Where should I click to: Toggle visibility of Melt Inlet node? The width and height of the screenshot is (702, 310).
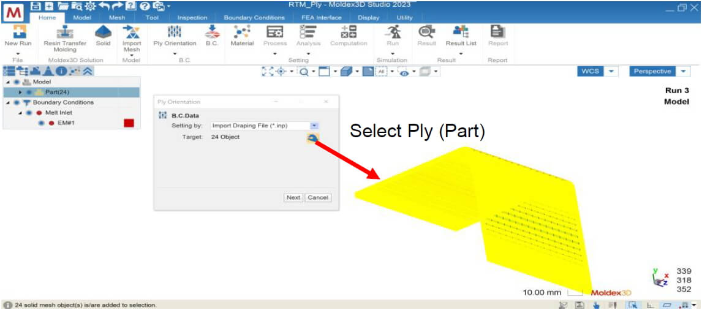pos(29,113)
